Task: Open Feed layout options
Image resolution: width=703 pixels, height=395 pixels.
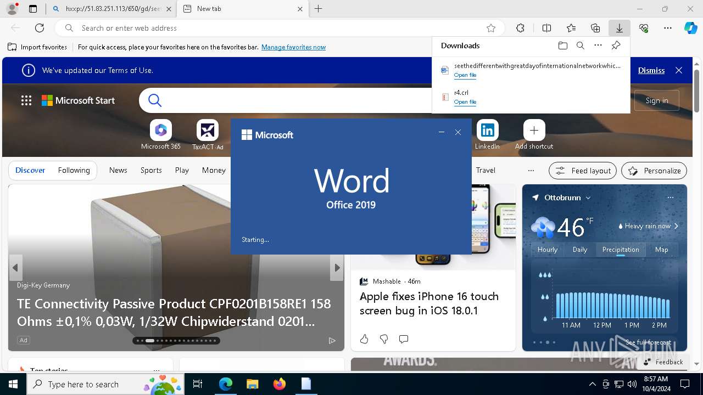Action: coord(583,171)
